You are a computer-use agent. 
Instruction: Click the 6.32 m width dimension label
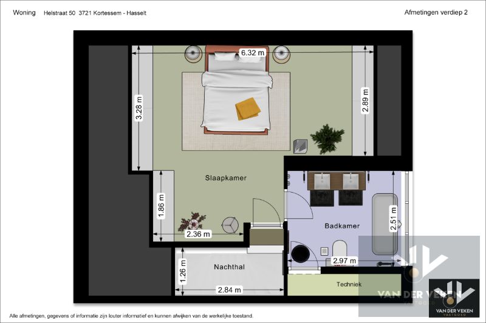(253, 53)
